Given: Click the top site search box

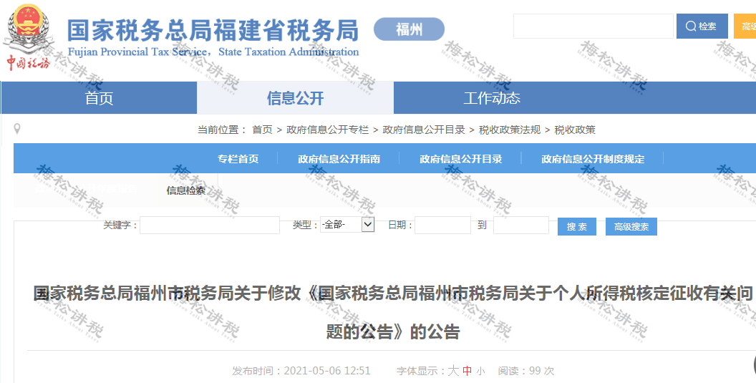Looking at the screenshot, I should point(593,26).
